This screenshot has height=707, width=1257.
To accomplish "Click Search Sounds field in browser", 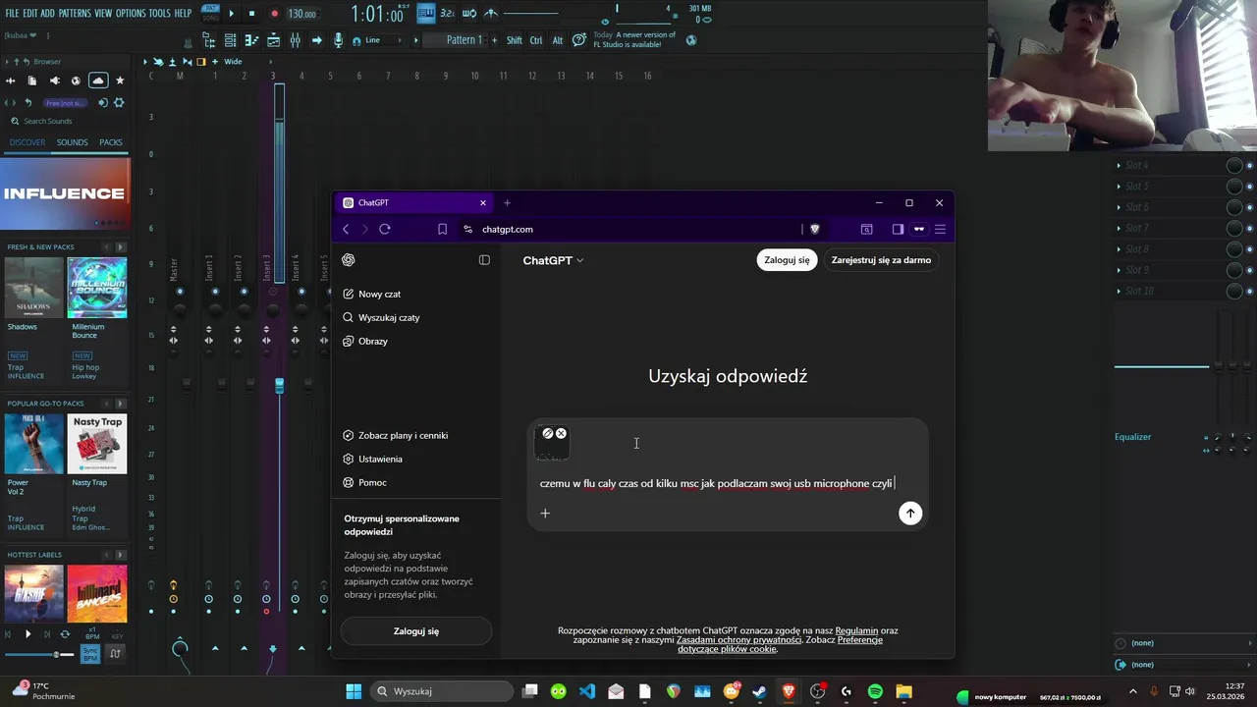I will click(x=64, y=121).
